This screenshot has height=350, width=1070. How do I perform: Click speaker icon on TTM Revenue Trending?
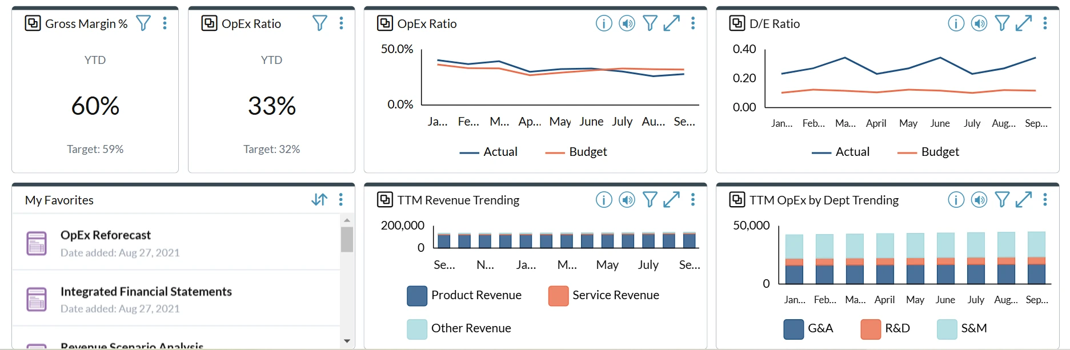coord(627,200)
